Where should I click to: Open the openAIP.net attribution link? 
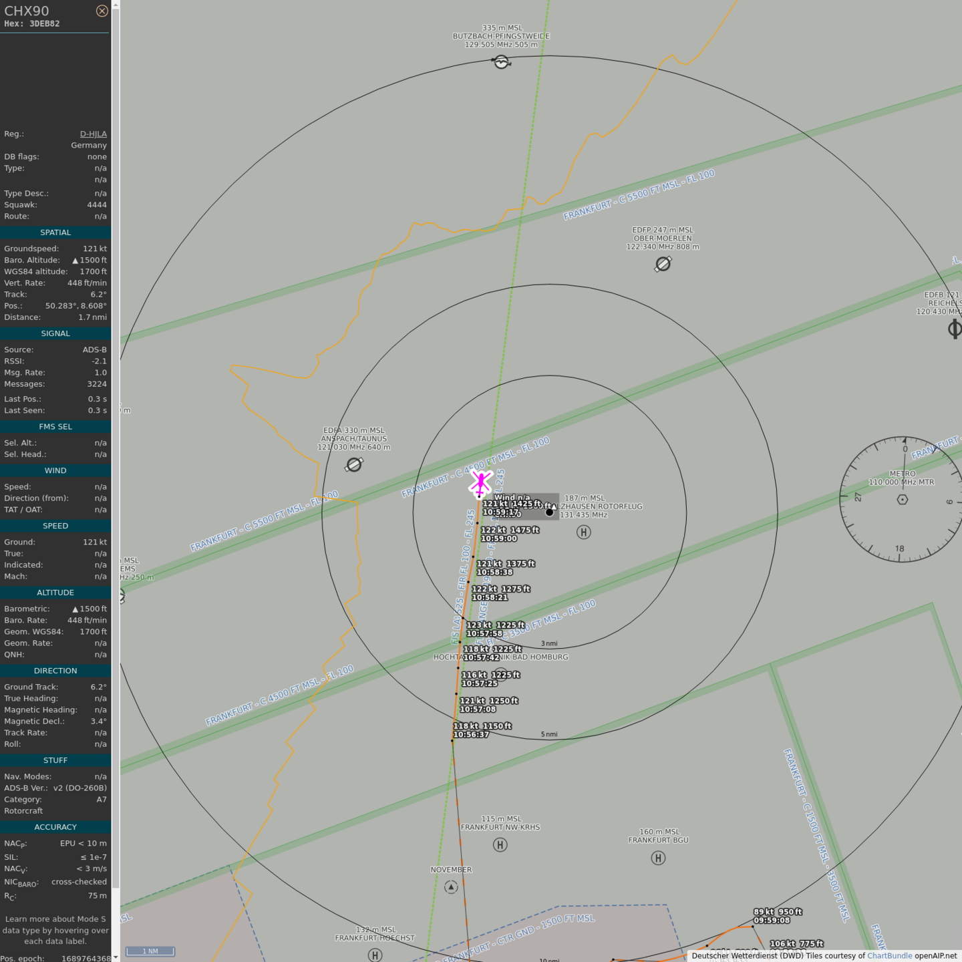click(935, 956)
